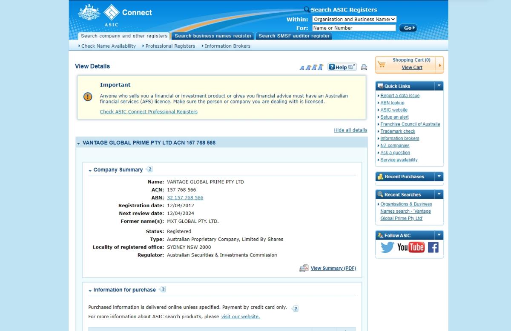Open the magnifying glass search icon
The height and width of the screenshot is (331, 511).
pyautogui.click(x=306, y=9)
